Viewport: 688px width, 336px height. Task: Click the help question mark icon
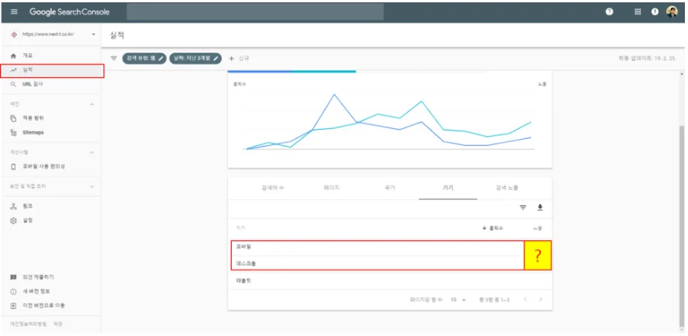click(609, 12)
